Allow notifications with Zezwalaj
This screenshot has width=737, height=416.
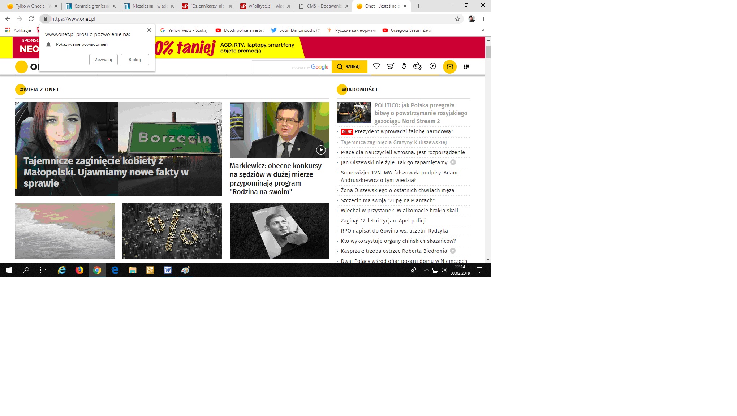103,60
